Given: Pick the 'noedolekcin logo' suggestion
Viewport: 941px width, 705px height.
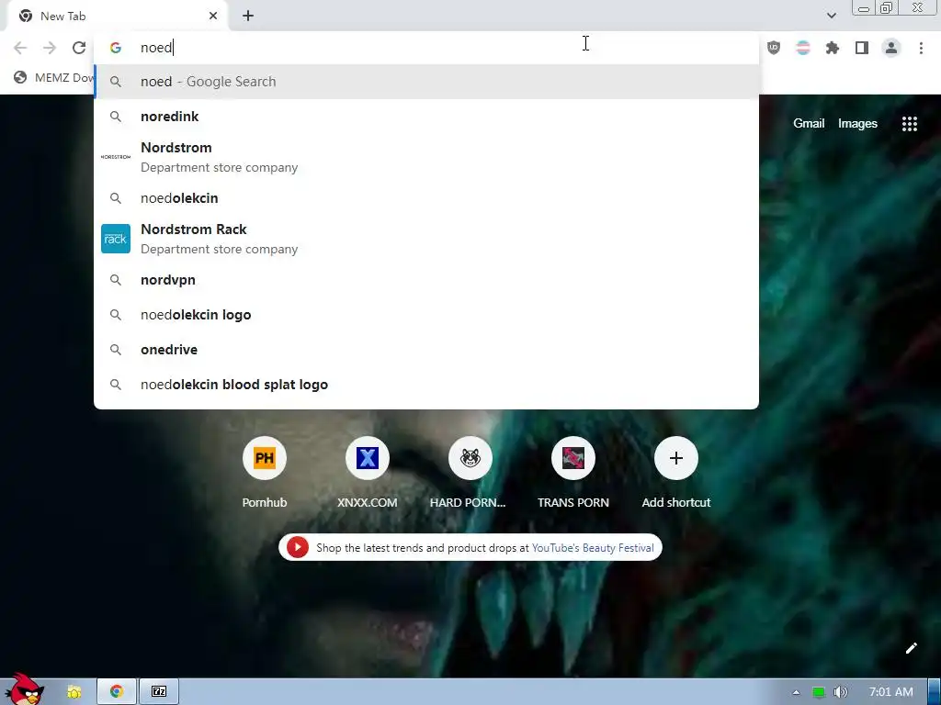Looking at the screenshot, I should tap(426, 315).
